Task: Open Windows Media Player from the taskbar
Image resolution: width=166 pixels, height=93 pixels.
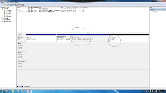Action: click(18, 91)
